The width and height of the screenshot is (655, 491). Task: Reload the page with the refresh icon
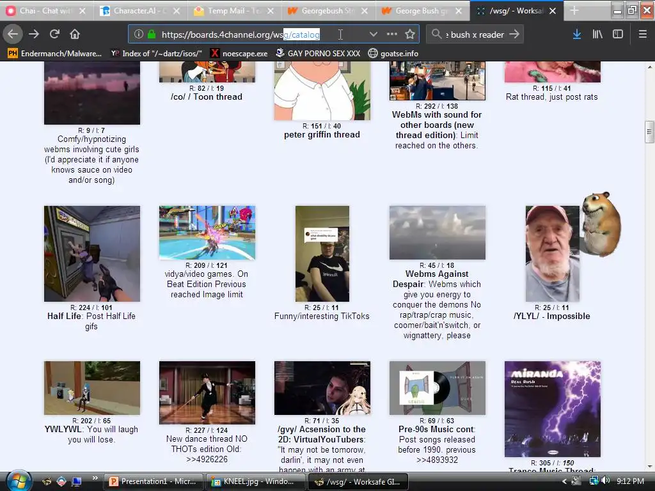coord(54,35)
